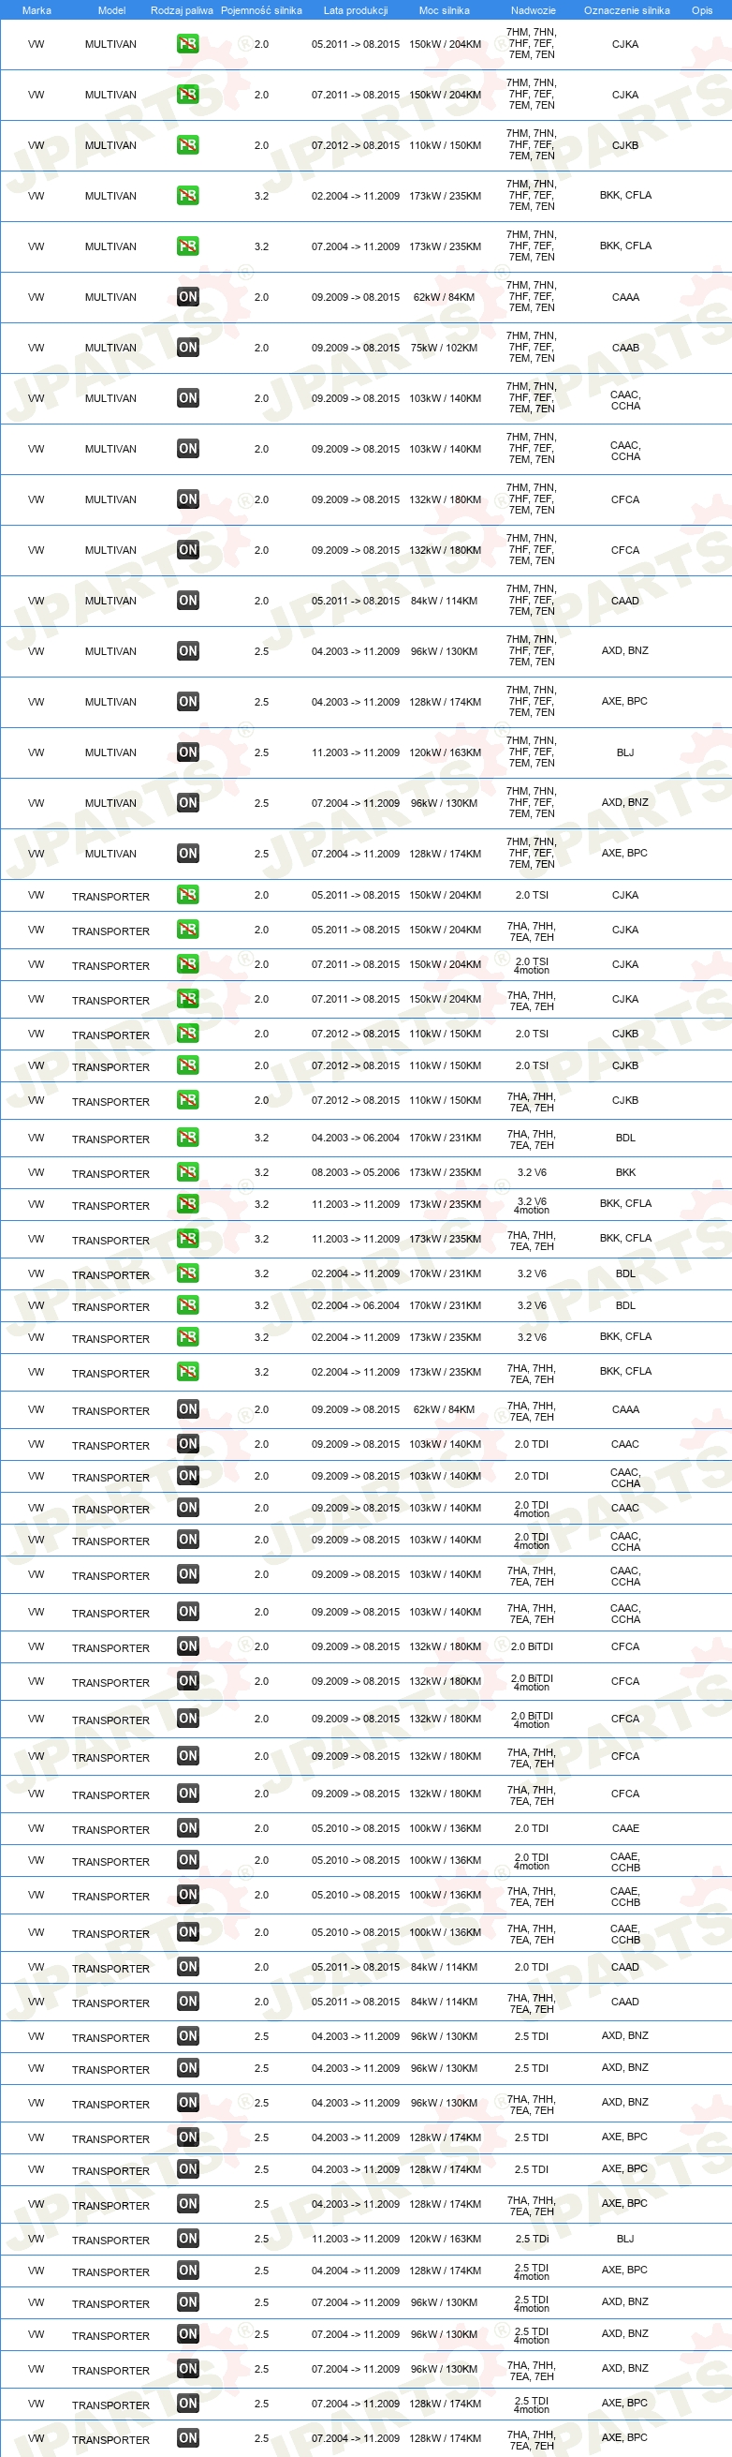The width and height of the screenshot is (732, 2457).
Task: Click ON diesel icon in Multivan BLJ row
Action: [x=188, y=752]
